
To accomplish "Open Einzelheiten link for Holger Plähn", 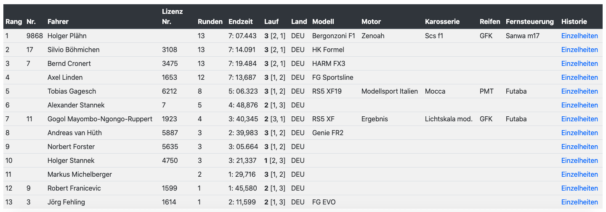I will 579,36.
